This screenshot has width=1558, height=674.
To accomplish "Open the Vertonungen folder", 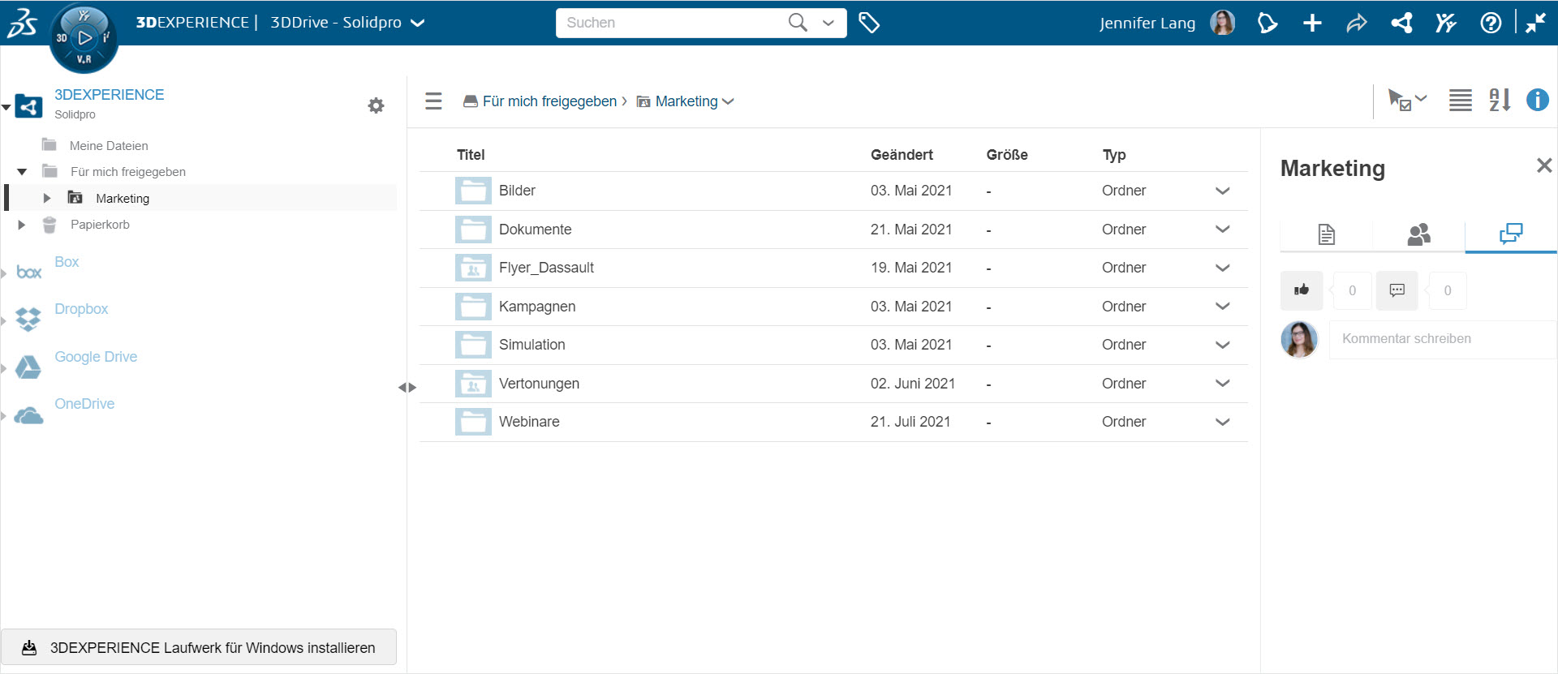I will (539, 384).
